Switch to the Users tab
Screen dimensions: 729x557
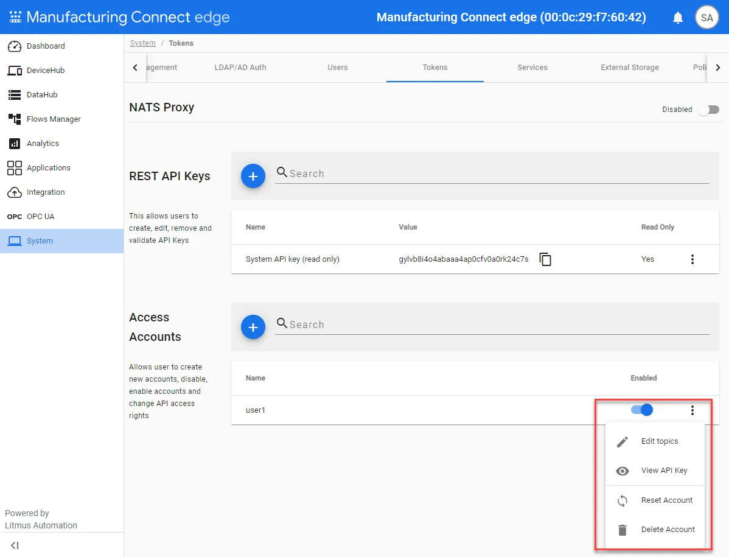(x=338, y=68)
